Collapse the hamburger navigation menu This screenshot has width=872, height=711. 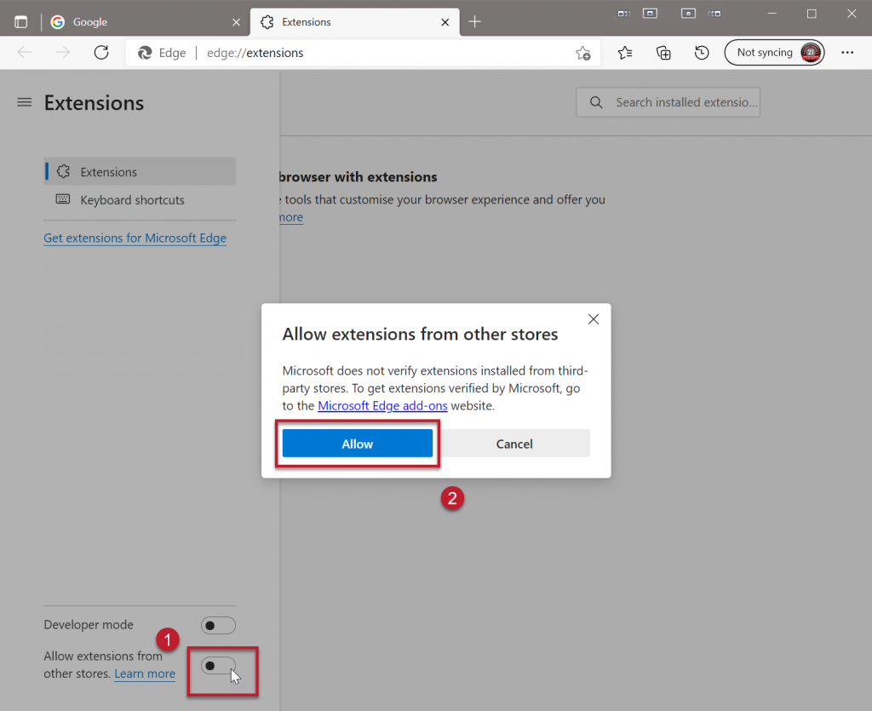tap(24, 102)
